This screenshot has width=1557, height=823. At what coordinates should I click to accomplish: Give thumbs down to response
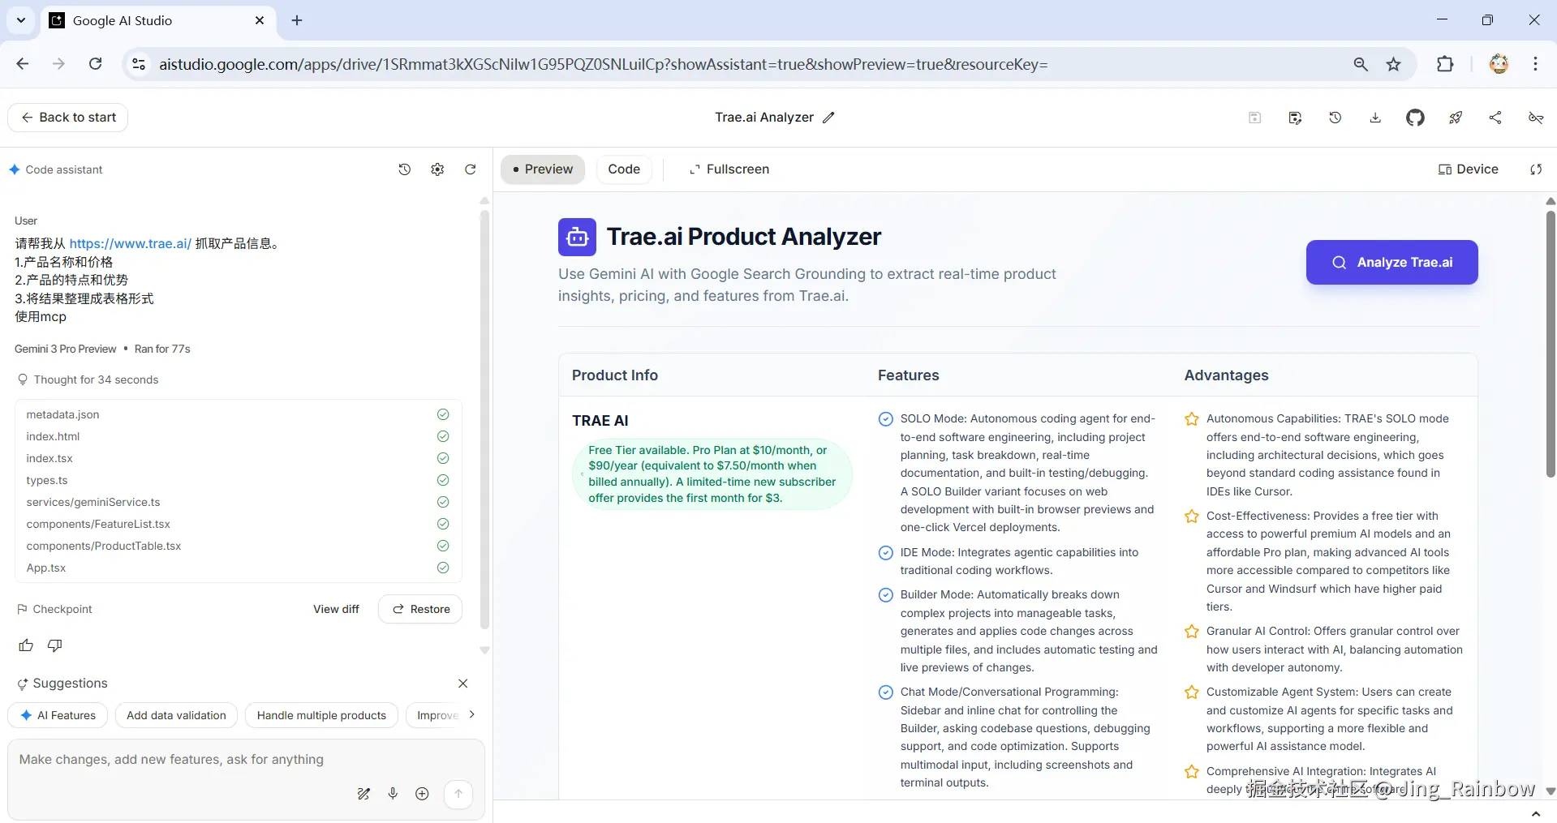(x=55, y=645)
